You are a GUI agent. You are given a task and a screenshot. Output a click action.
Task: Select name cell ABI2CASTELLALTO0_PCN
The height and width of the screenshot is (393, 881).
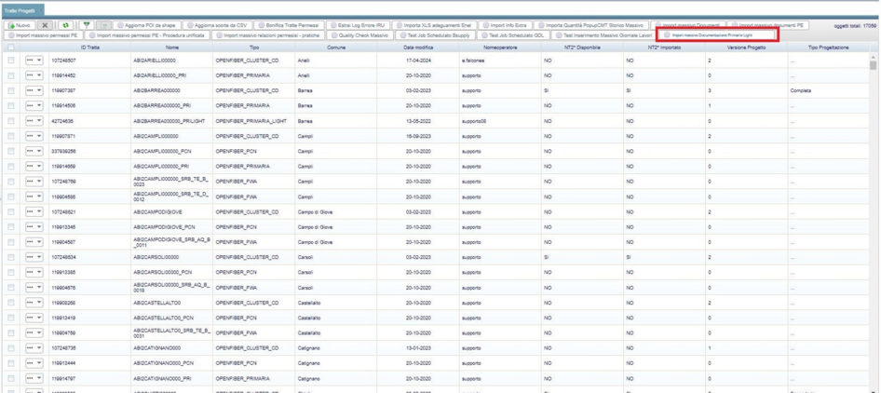coord(172,318)
